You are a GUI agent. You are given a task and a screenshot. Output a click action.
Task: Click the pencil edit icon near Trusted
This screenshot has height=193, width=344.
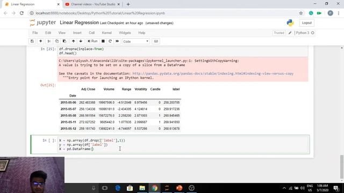click(290, 33)
